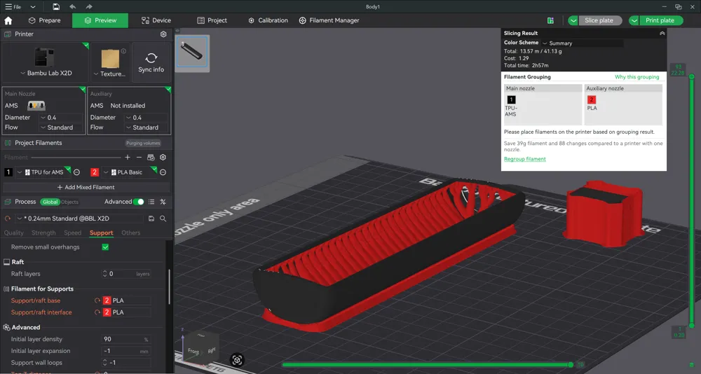Click the process list icon beside Advanced
This screenshot has width=701, height=374.
tap(151, 202)
